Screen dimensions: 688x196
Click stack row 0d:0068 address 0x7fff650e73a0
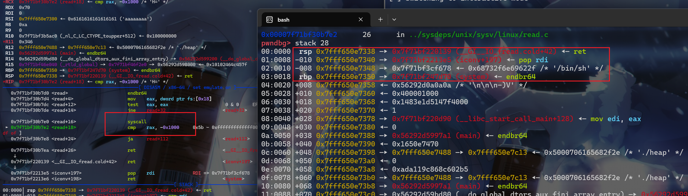click(x=345, y=161)
